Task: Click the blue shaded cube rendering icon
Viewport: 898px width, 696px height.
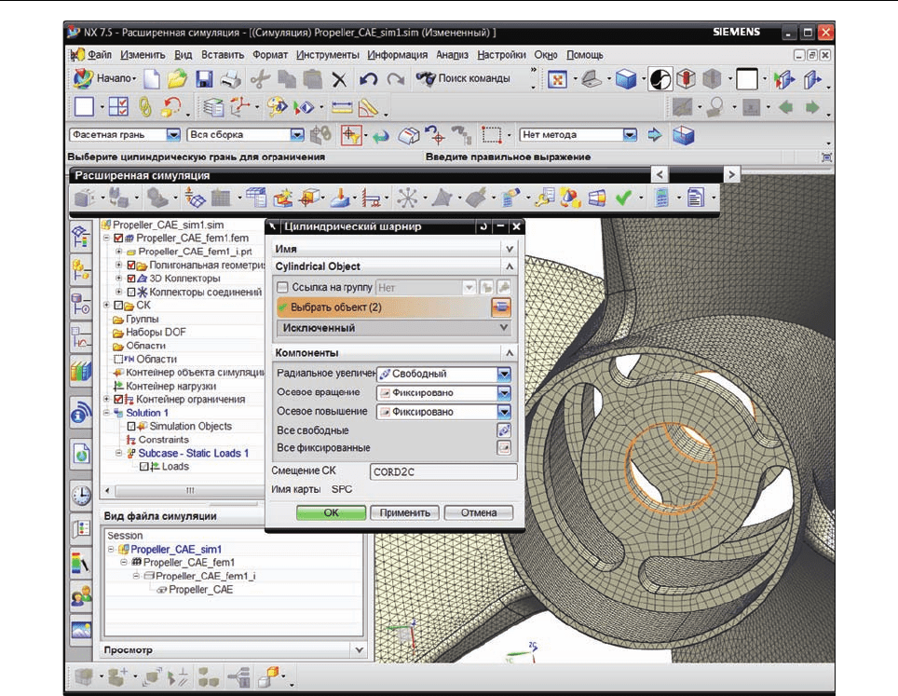Action: [625, 79]
